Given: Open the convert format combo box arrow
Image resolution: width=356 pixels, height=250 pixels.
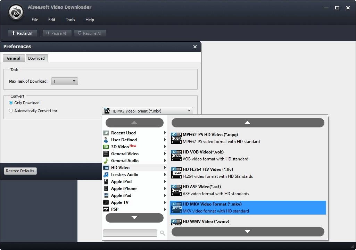Looking at the screenshot, I should pos(189,110).
